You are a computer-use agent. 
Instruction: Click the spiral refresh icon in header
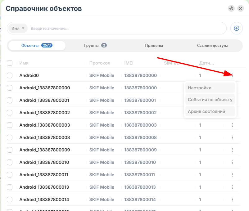(x=231, y=8)
